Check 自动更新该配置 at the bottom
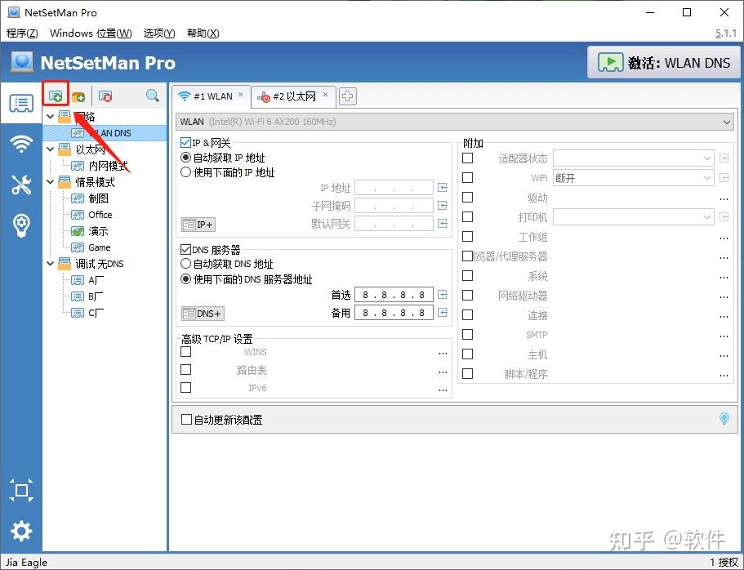 [x=188, y=419]
